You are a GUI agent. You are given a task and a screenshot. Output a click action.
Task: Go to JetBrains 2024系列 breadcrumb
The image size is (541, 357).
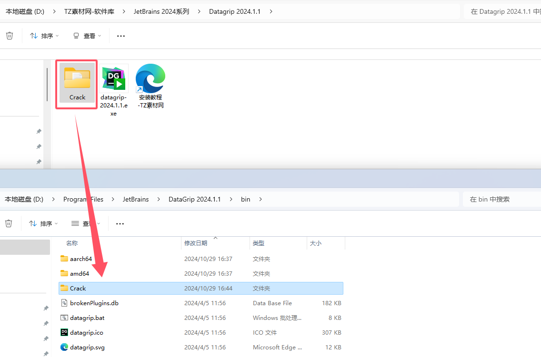(161, 11)
